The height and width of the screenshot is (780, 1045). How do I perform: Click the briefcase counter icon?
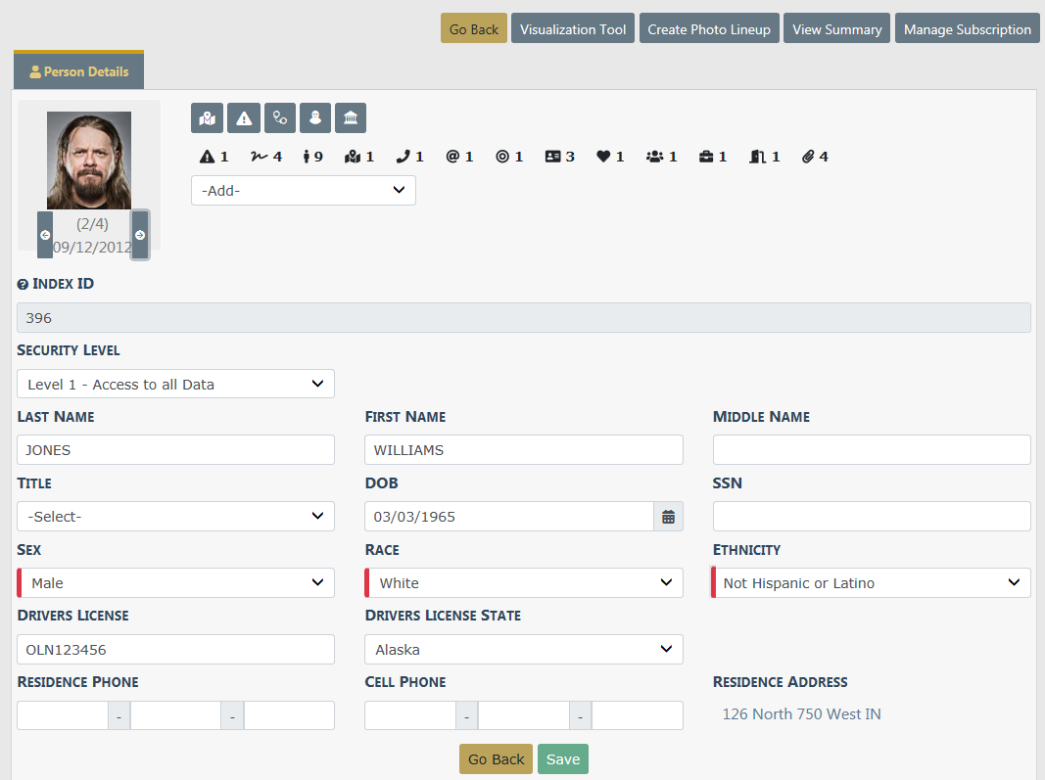point(706,157)
